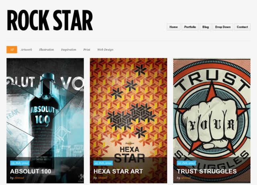Viewport: 257px width, 185px height.
Task: Show Inspiration category items
Action: tap(69, 50)
